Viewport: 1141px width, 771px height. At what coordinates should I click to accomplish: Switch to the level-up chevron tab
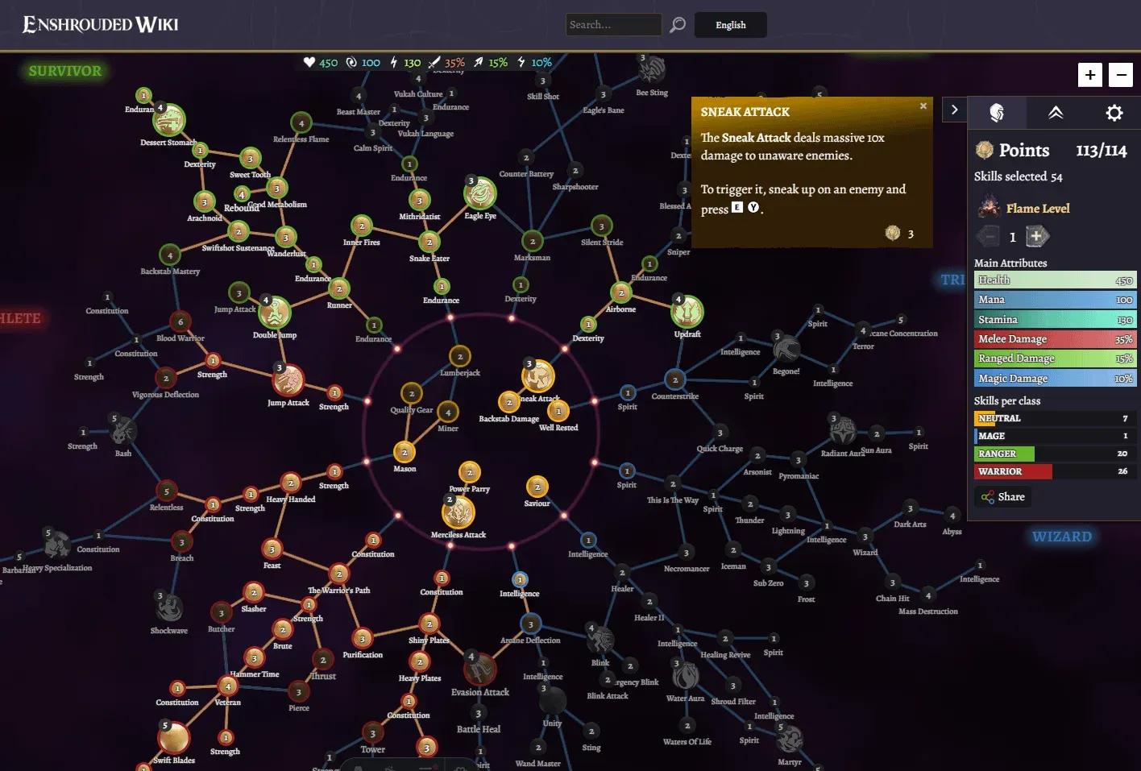coord(1056,113)
